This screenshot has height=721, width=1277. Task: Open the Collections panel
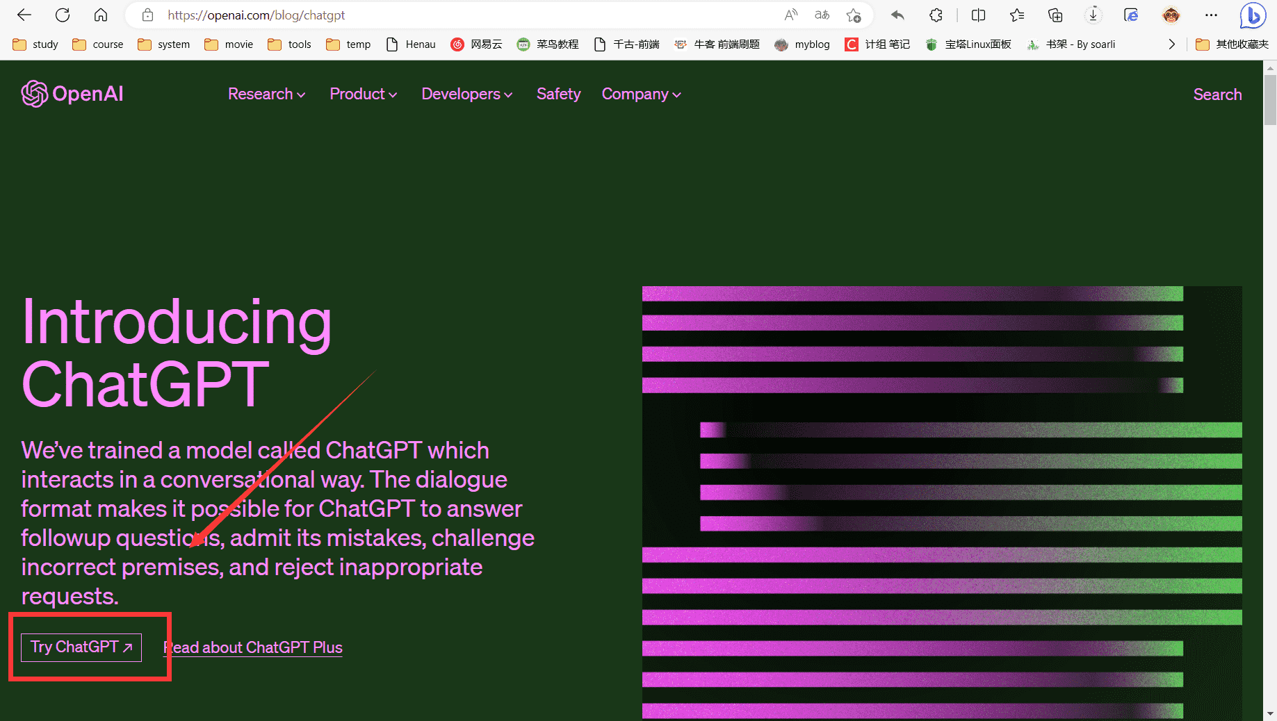tap(1055, 15)
